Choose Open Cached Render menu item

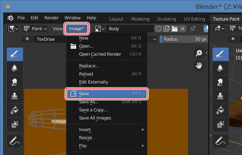point(106,54)
